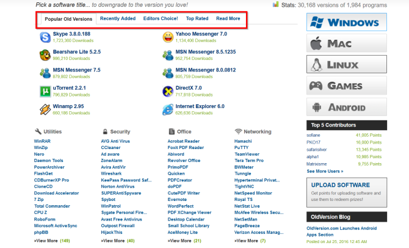Open the Acrobat Reader link
Image resolution: width=409 pixels, height=248 pixels.
coord(184,141)
